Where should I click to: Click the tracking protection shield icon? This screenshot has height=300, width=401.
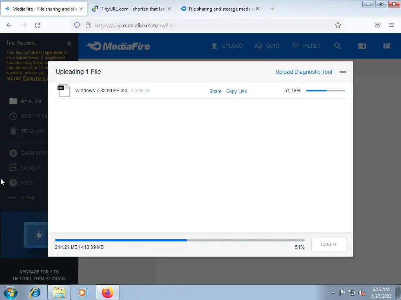[x=77, y=25]
